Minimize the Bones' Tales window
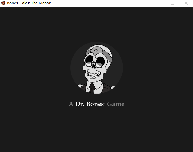This screenshot has width=193, height=152. [159, 3]
